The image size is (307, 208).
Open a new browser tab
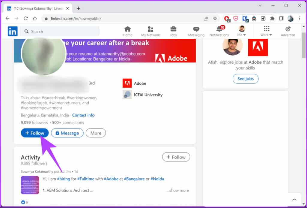pos(78,8)
